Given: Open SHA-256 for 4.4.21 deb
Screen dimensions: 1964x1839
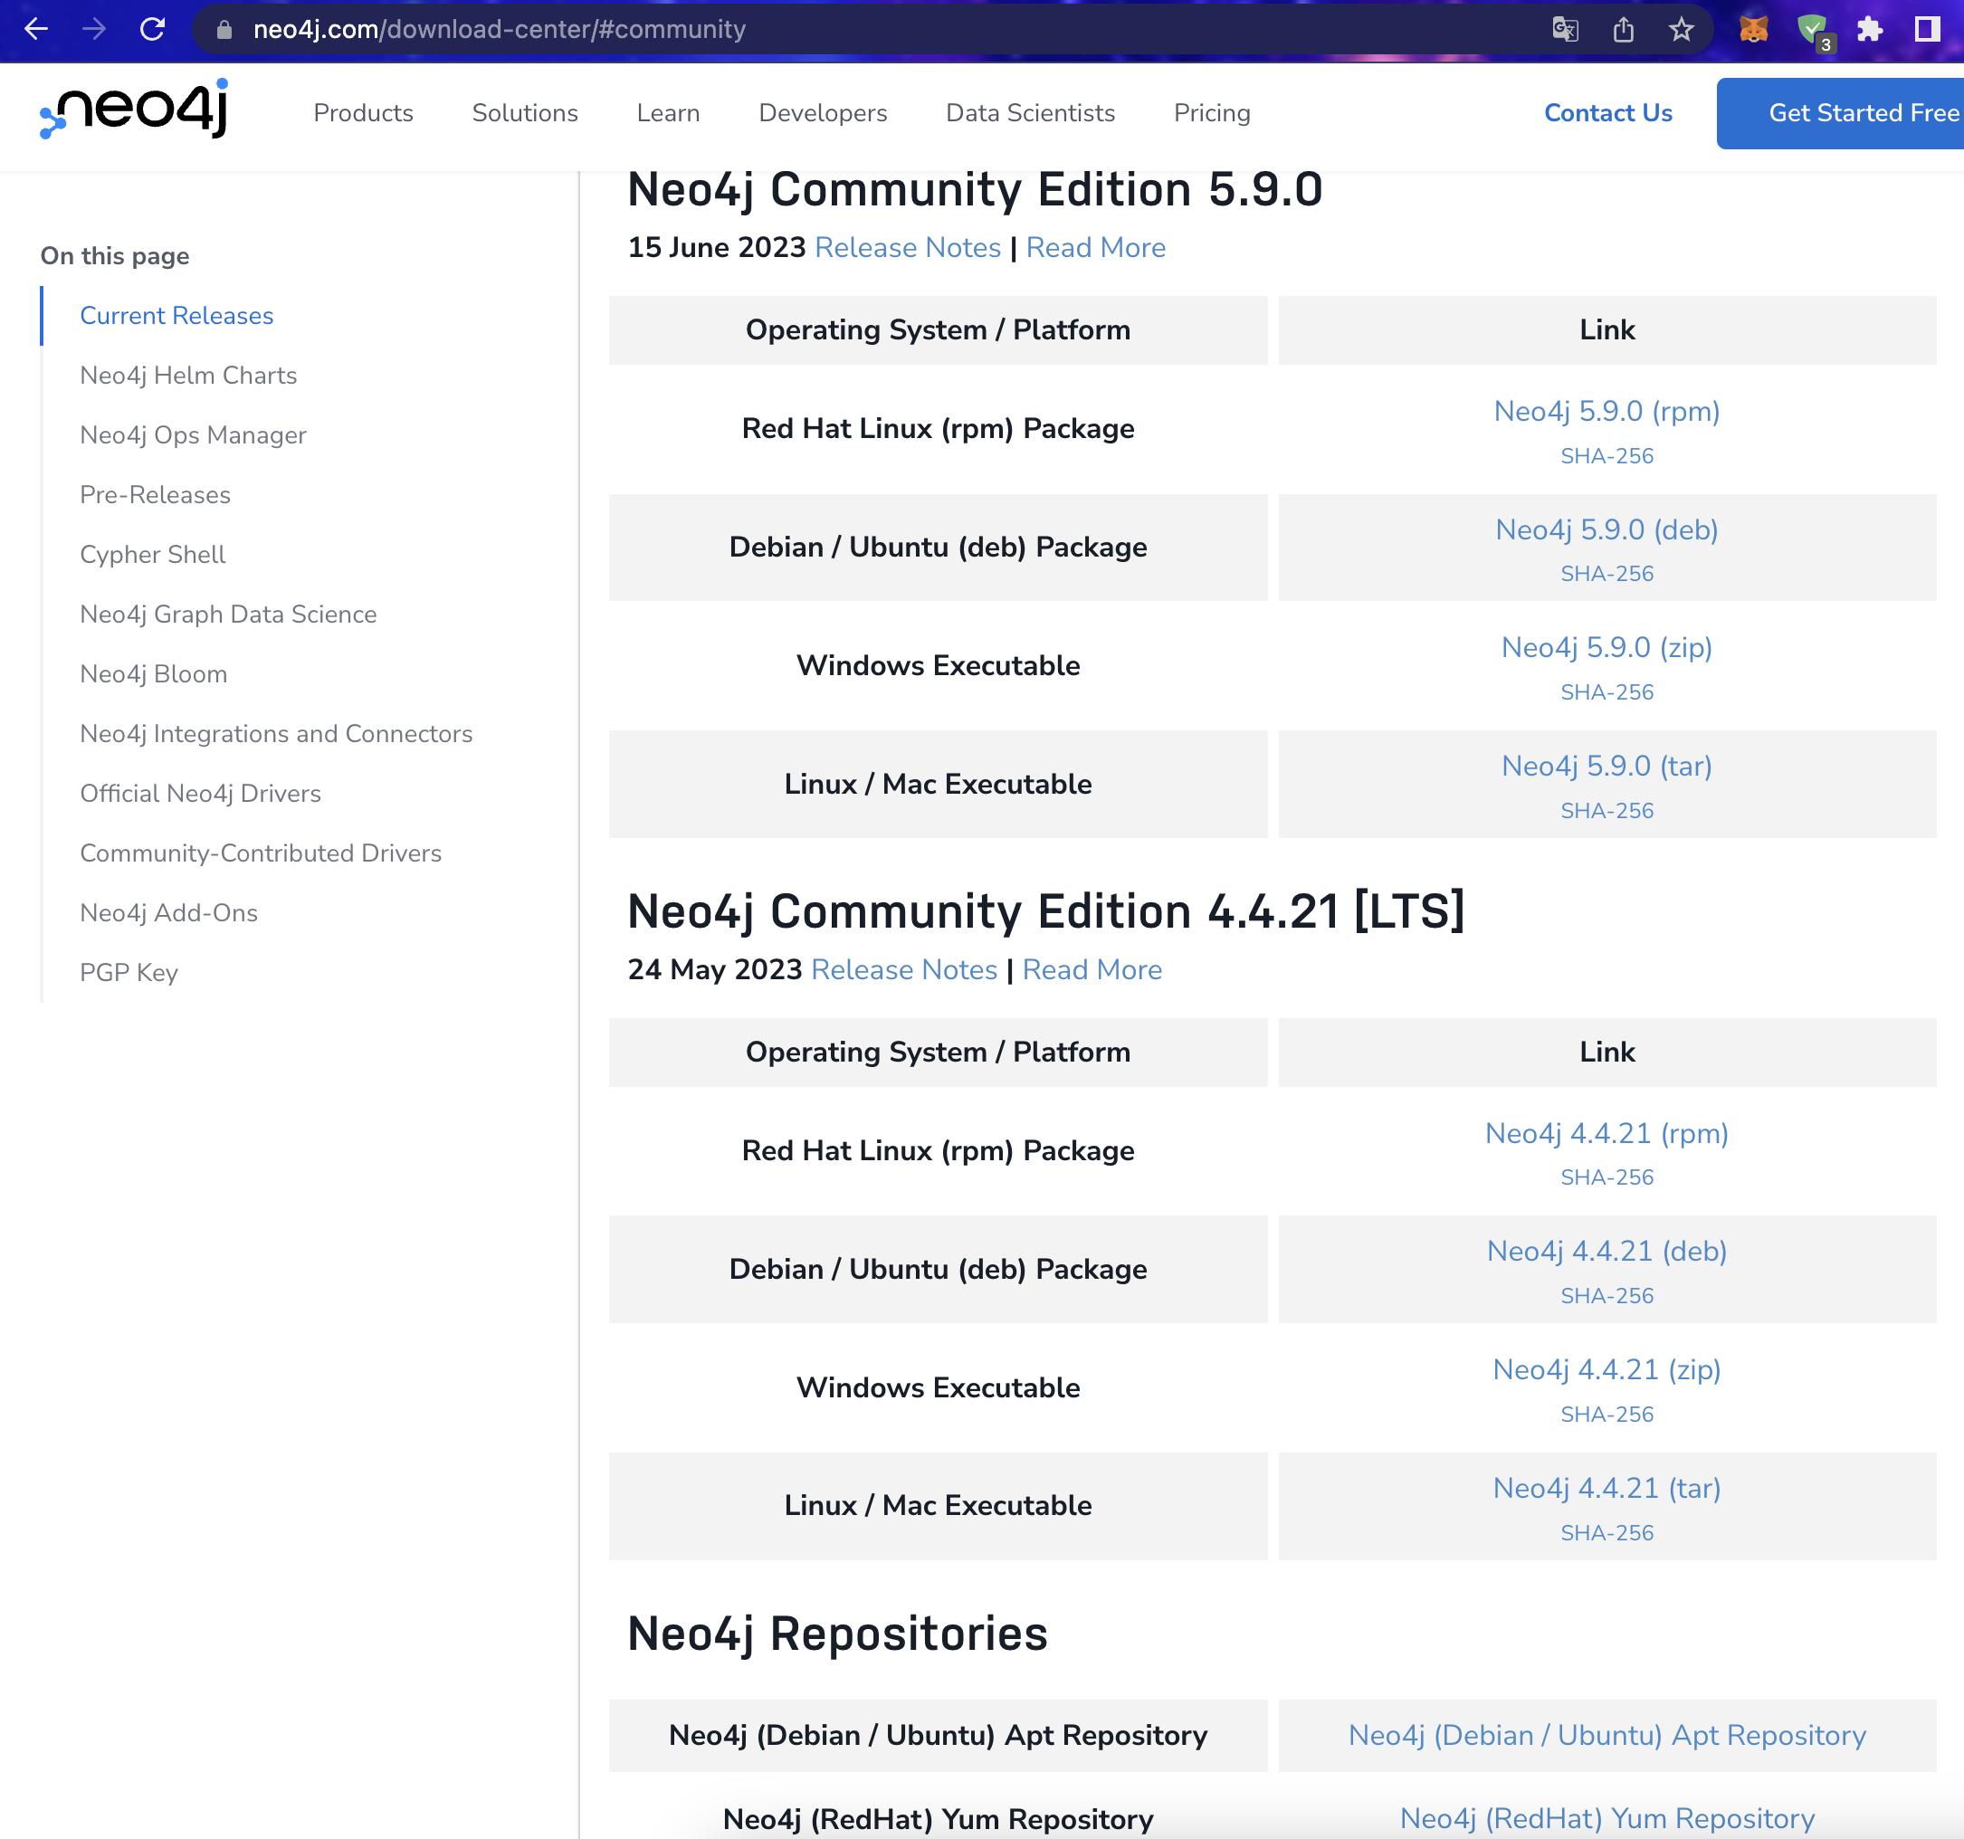Looking at the screenshot, I should pos(1606,1296).
